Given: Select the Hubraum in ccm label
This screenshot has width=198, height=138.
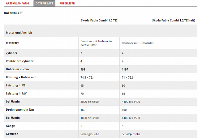Looking at the screenshot, I should pos(17,69).
